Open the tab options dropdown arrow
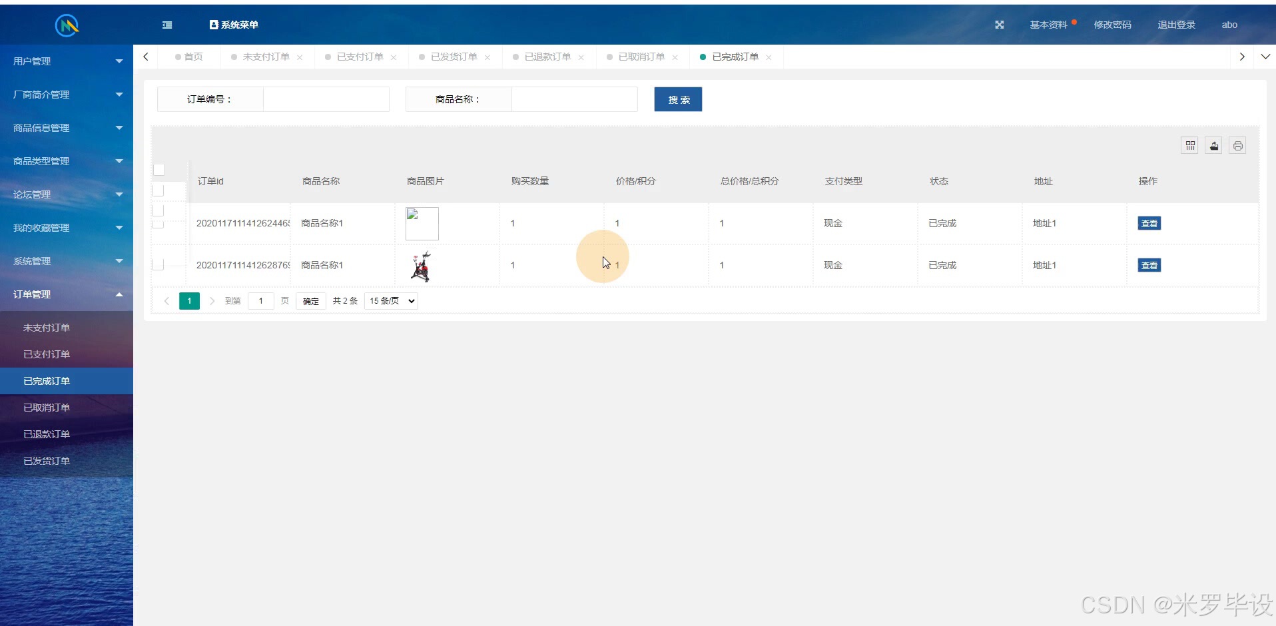The width and height of the screenshot is (1276, 626). point(1265,57)
